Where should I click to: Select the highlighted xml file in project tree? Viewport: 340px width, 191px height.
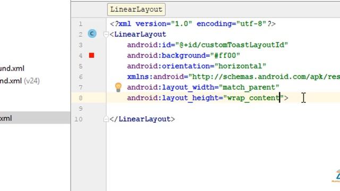tap(35, 118)
